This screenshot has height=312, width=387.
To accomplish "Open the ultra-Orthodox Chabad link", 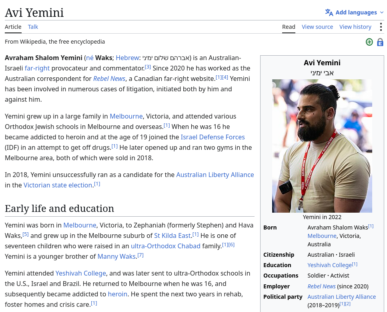I will [165, 246].
